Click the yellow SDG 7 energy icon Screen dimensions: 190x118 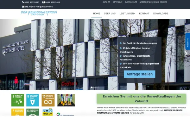(x=18, y=112)
